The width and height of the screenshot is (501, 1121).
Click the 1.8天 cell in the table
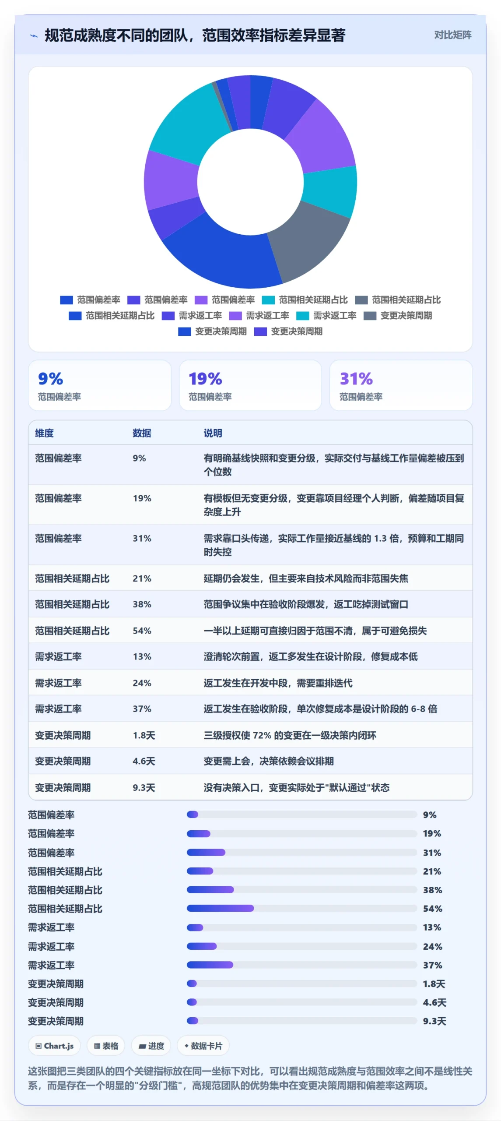[144, 735]
